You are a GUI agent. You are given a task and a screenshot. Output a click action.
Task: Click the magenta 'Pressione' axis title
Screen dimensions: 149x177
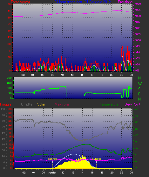click(125, 2)
